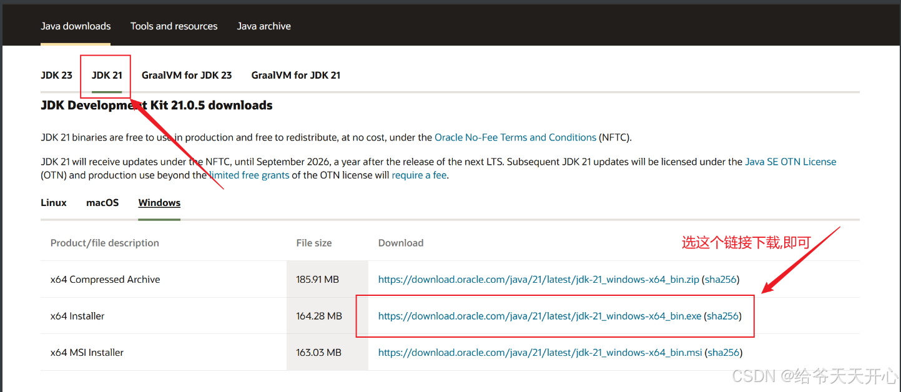This screenshot has width=901, height=392.
Task: Download the windows-x64_bin.exe installer link
Action: click(540, 316)
